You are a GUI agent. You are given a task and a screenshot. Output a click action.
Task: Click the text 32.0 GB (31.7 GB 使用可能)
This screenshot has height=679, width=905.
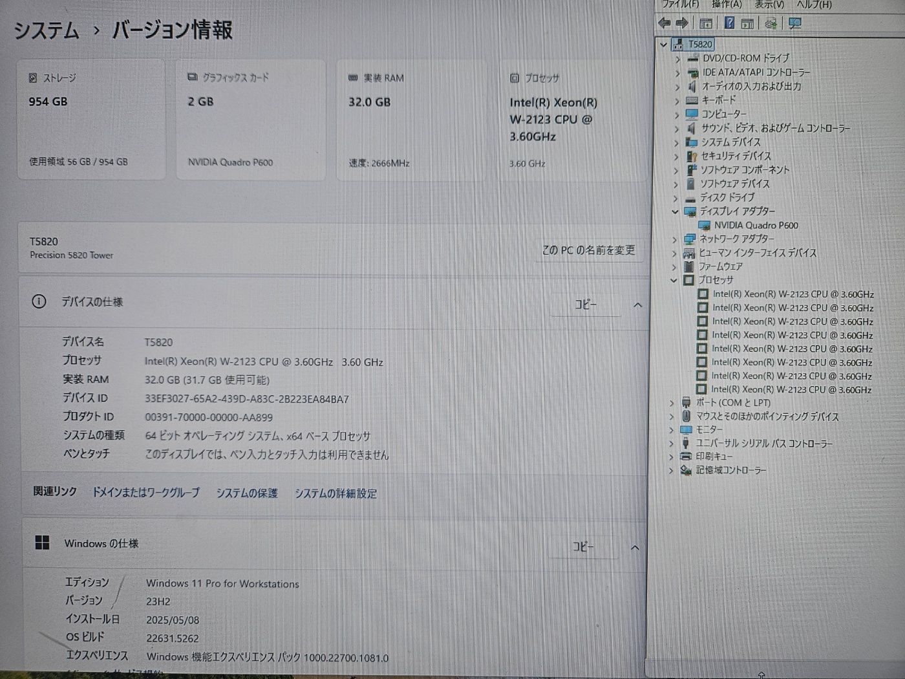pyautogui.click(x=207, y=380)
